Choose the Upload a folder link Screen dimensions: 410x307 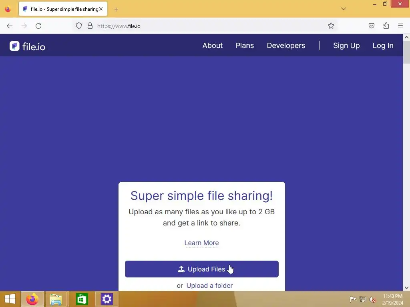[209, 285]
